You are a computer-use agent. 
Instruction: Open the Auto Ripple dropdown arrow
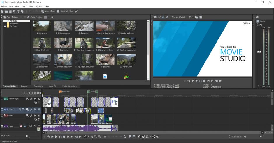(150, 137)
